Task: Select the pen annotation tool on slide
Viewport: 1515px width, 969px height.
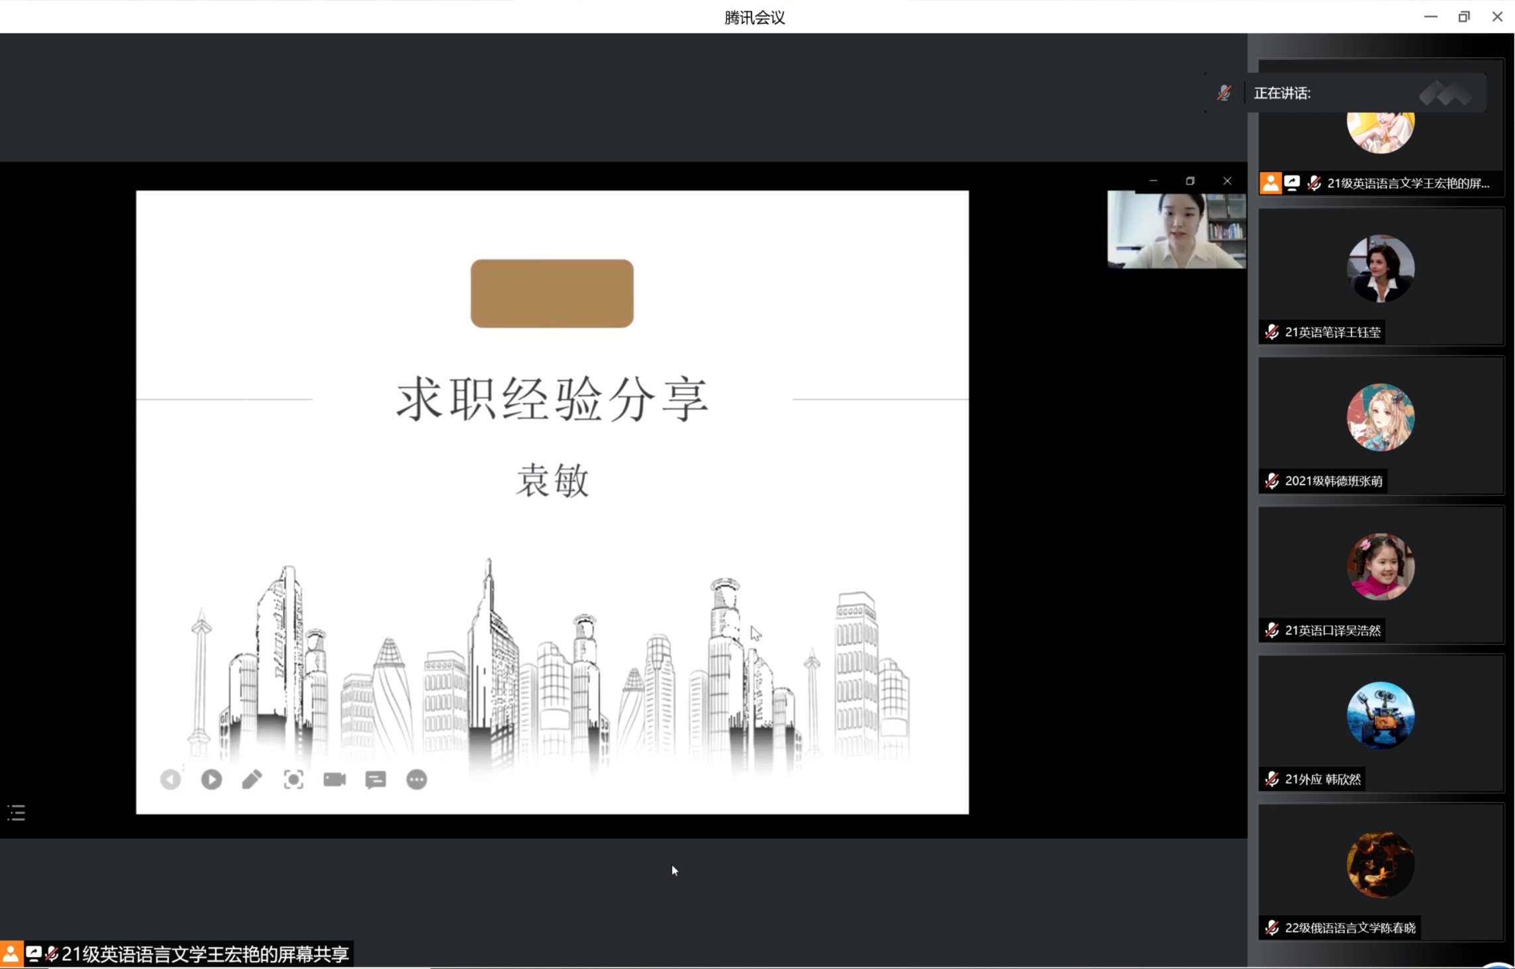Action: click(252, 780)
